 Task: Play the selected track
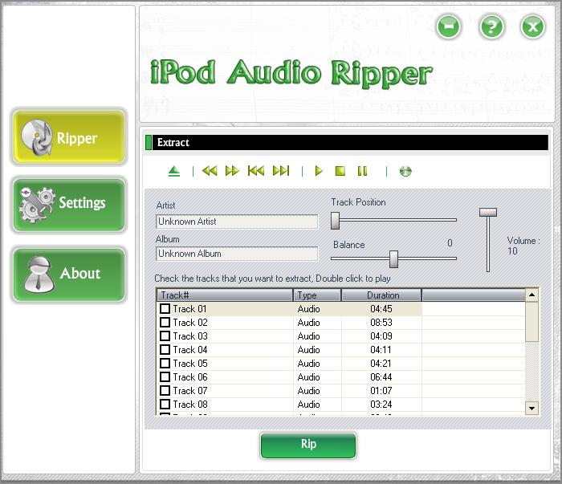tap(319, 171)
